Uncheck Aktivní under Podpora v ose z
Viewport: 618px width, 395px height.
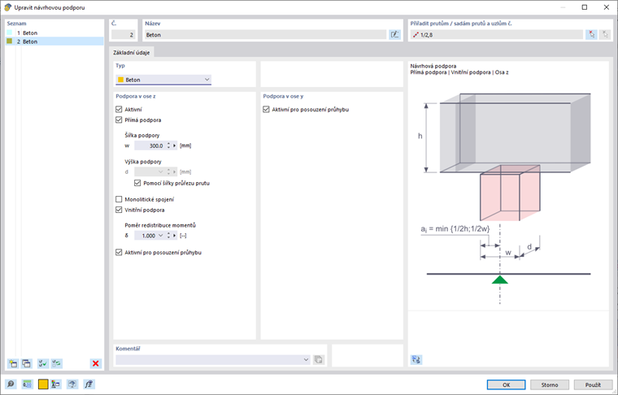point(119,109)
